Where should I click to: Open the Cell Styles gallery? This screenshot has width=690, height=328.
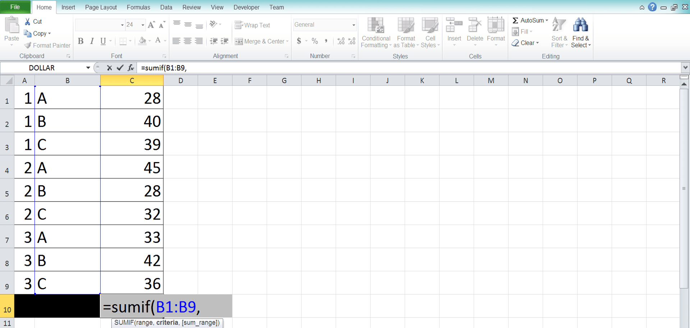pos(430,32)
